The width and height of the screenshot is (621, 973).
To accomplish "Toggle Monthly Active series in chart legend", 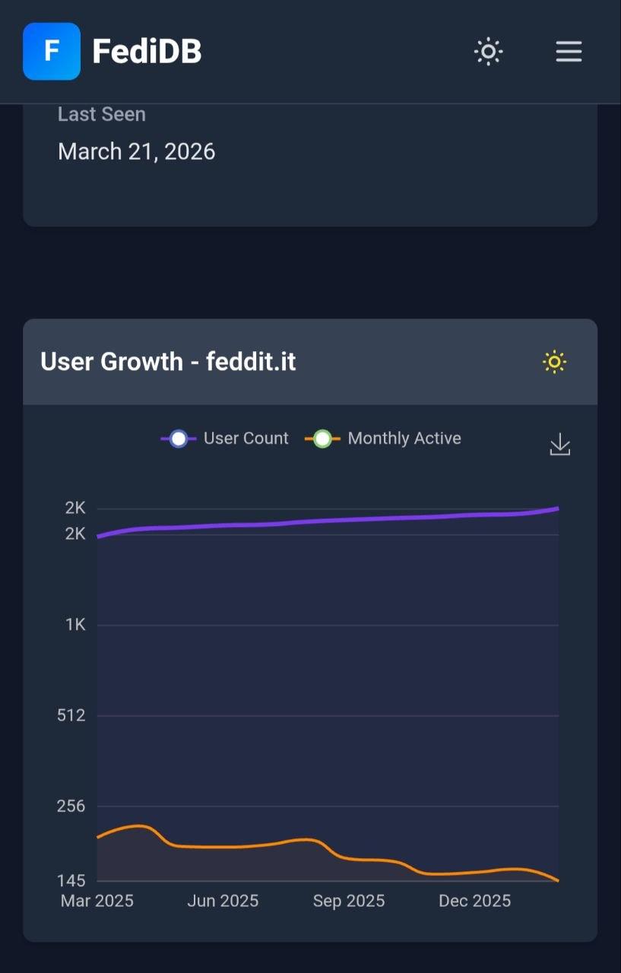I will click(384, 439).
